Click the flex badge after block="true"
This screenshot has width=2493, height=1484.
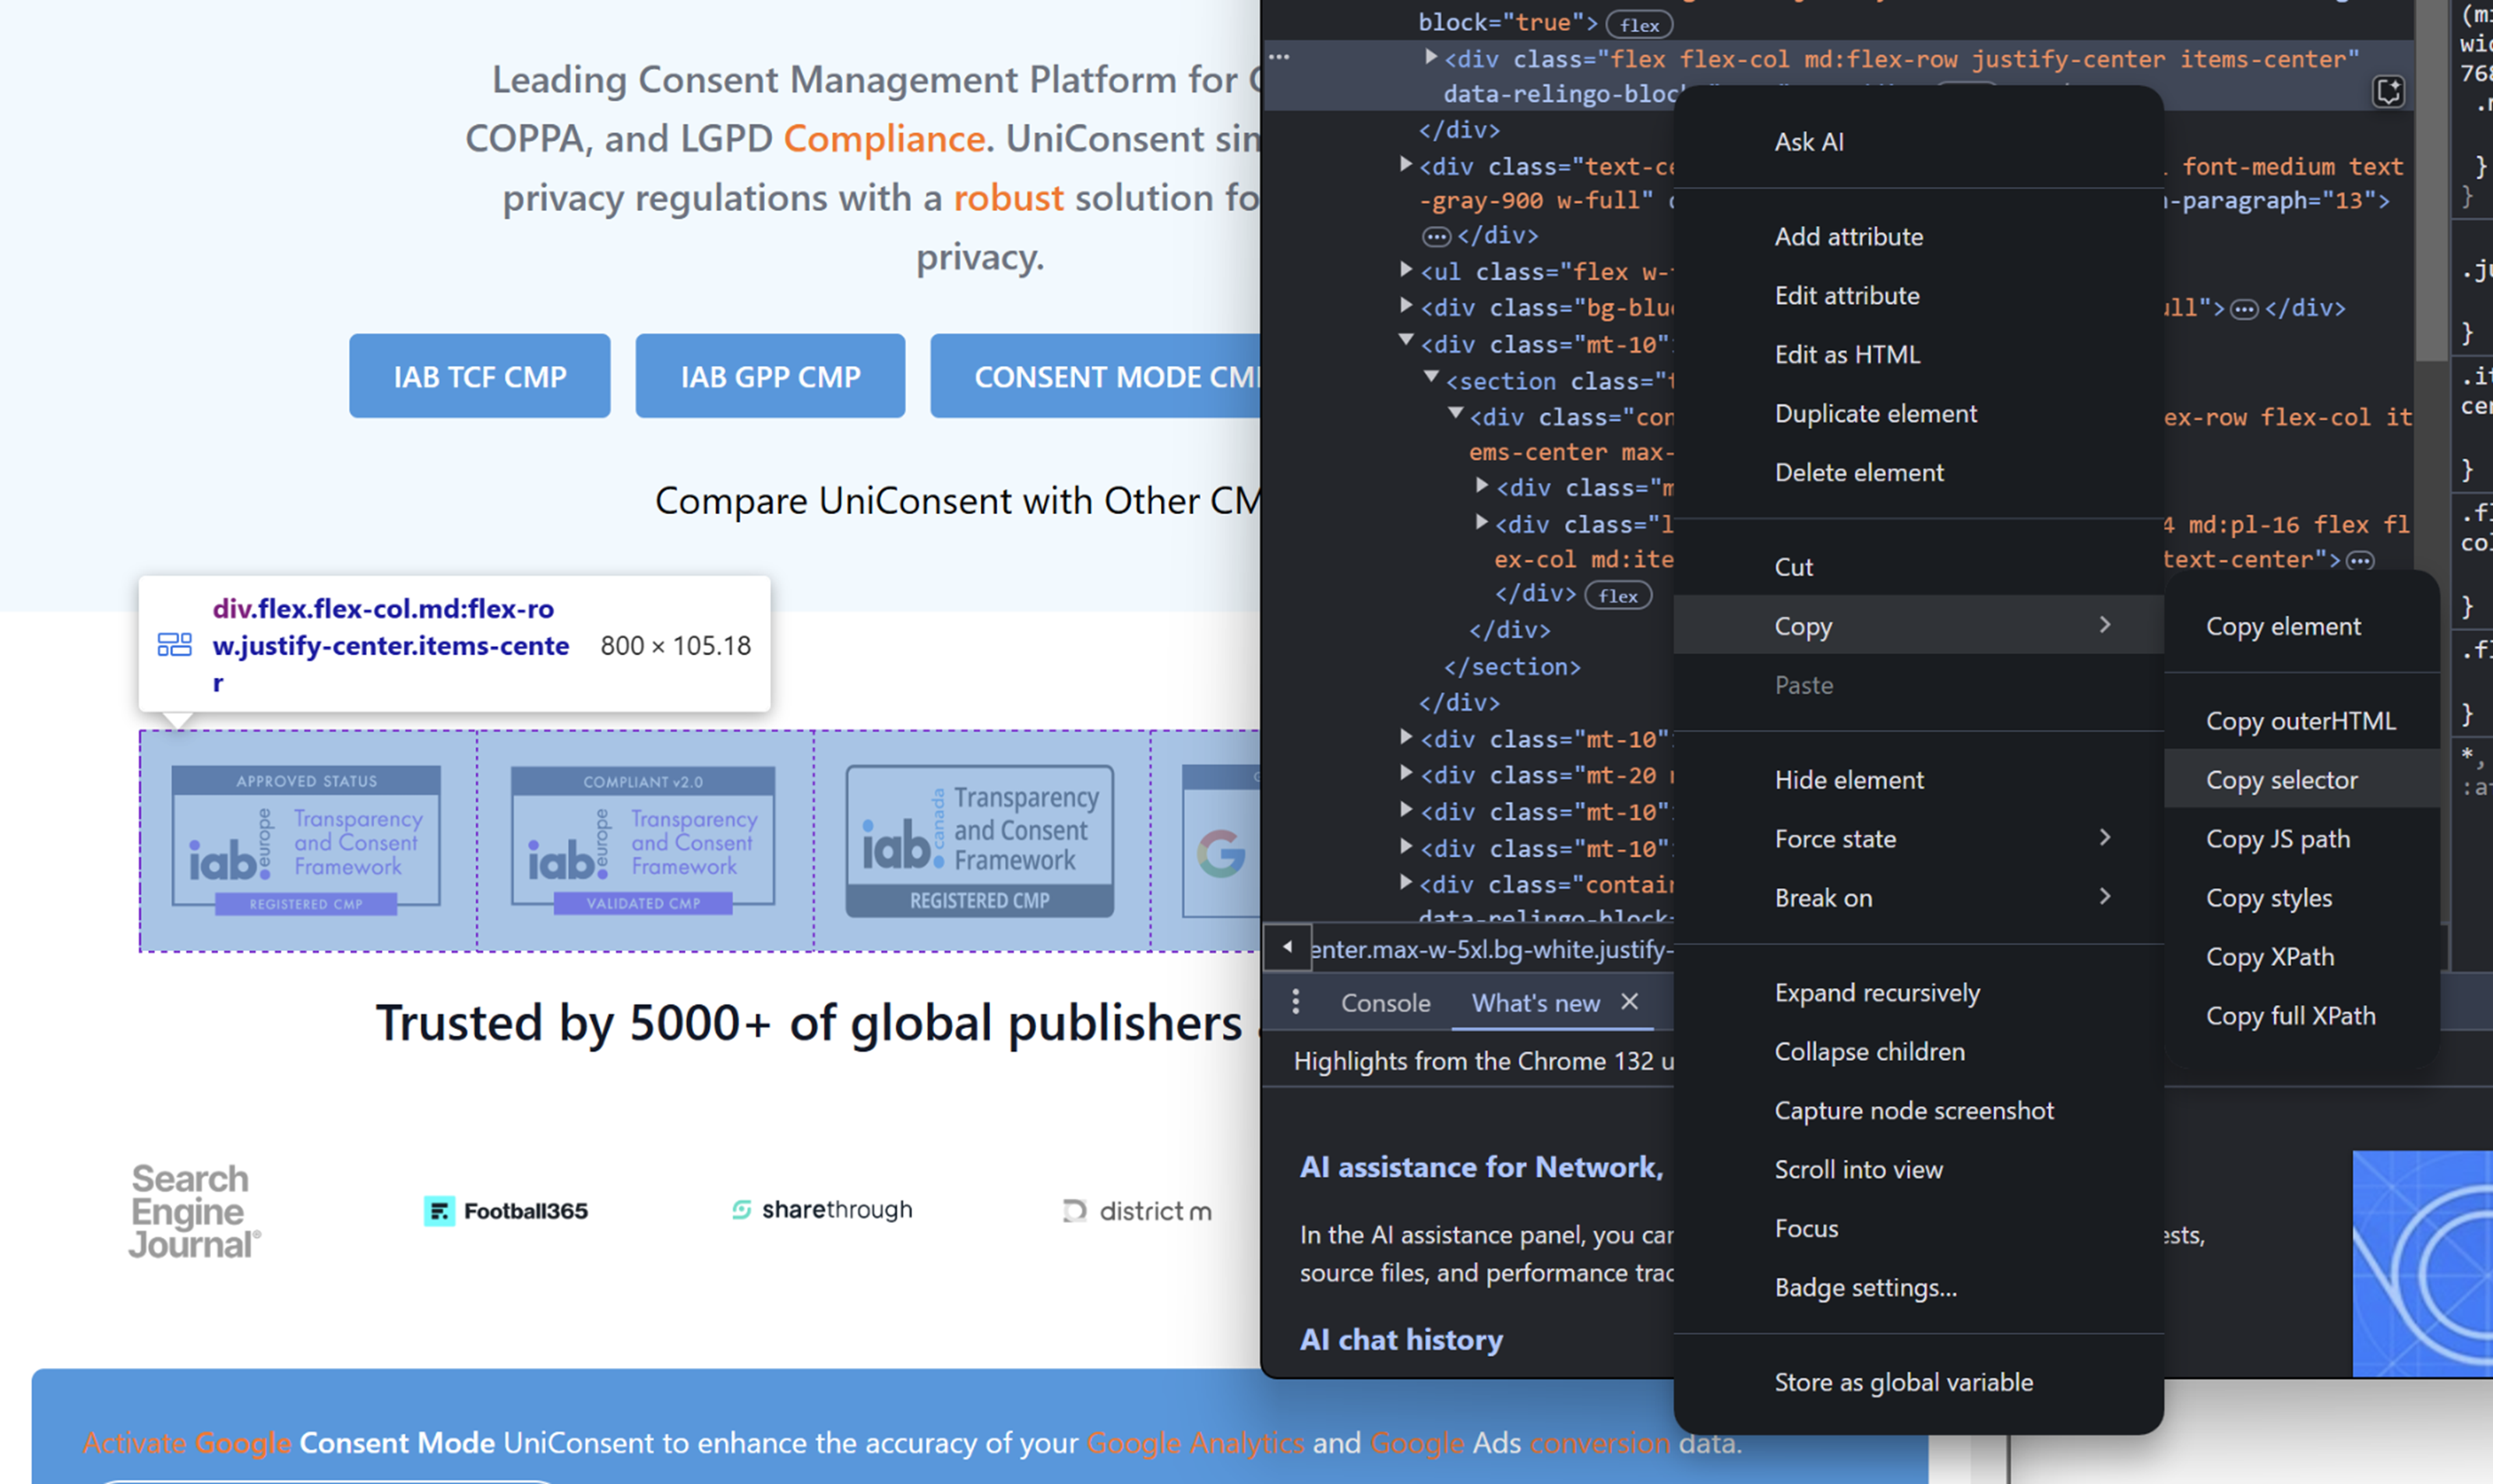1639,24
